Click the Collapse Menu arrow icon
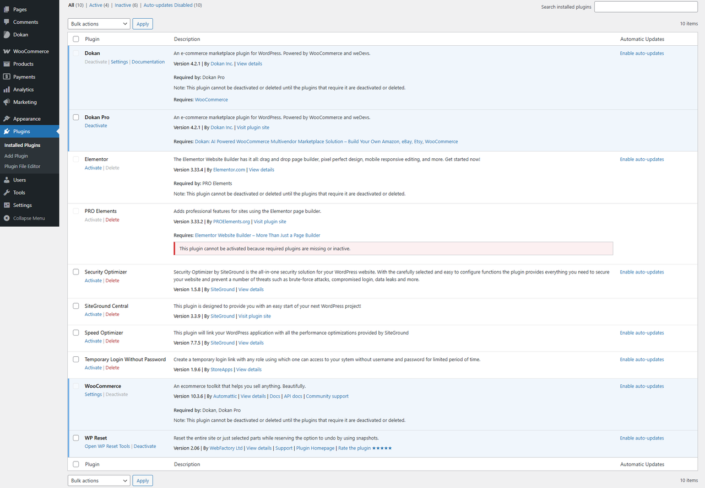Viewport: 705px width, 488px height. coord(7,218)
